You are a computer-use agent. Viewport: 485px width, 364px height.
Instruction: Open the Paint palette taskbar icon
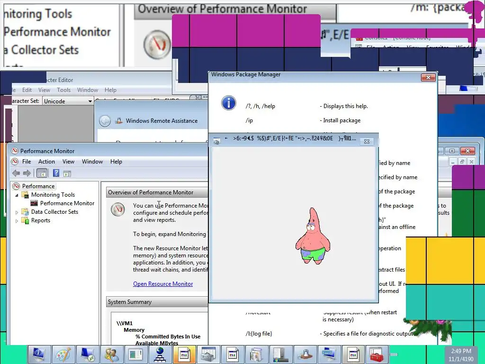(x=63, y=355)
